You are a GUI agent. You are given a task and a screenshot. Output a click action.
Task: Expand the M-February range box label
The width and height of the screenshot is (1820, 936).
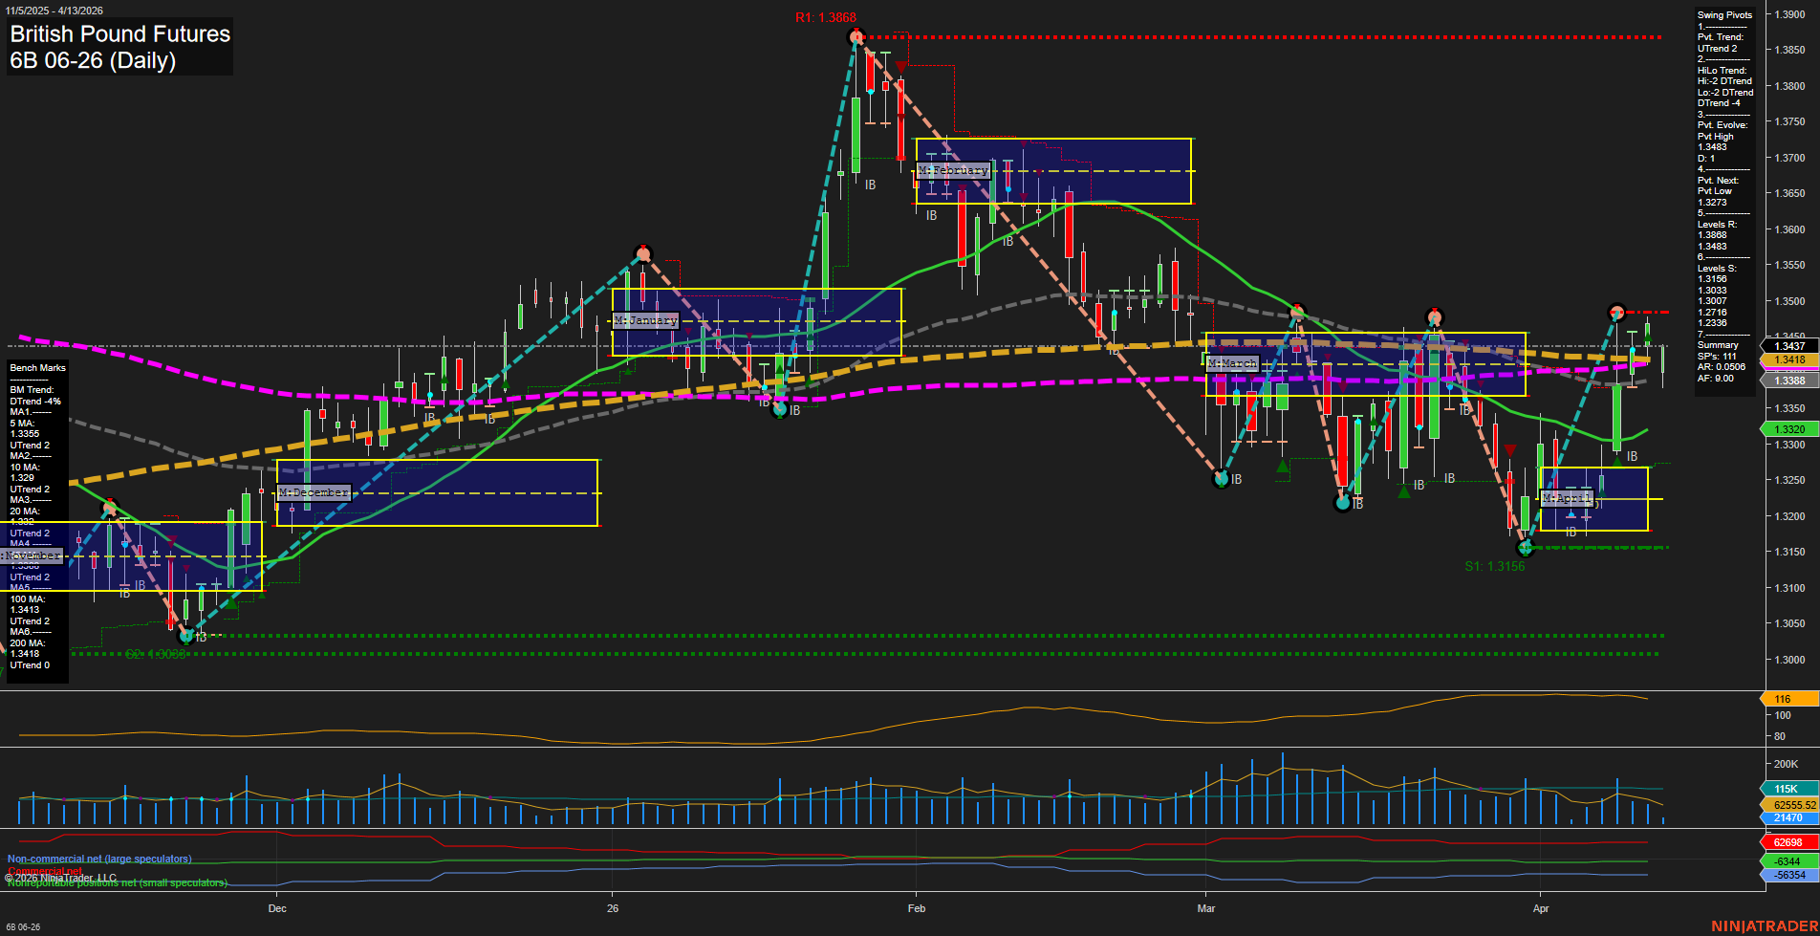click(954, 169)
